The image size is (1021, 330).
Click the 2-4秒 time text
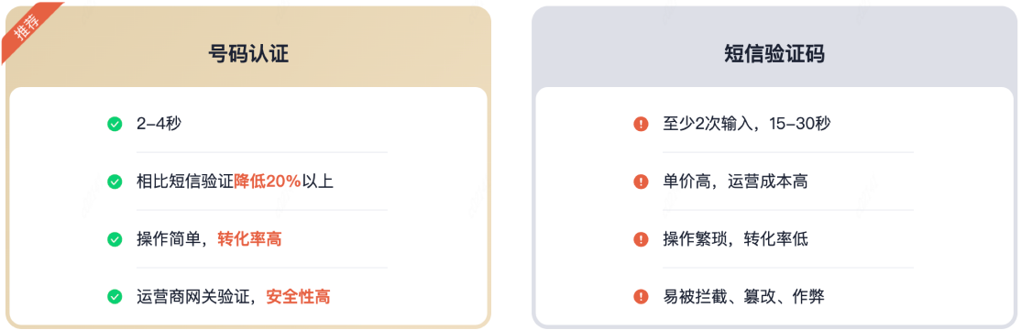[x=159, y=124]
